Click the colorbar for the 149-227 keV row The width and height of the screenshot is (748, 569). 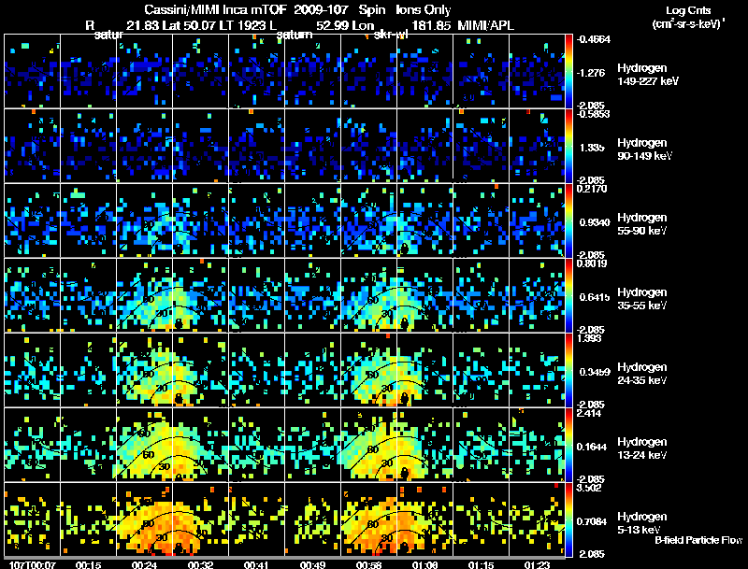[568, 71]
